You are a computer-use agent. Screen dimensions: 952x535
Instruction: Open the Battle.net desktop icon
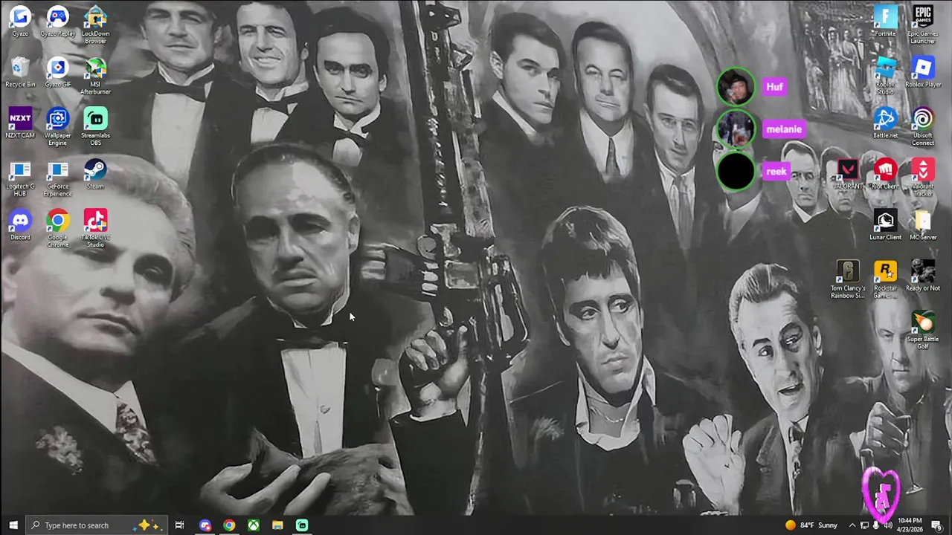click(885, 123)
